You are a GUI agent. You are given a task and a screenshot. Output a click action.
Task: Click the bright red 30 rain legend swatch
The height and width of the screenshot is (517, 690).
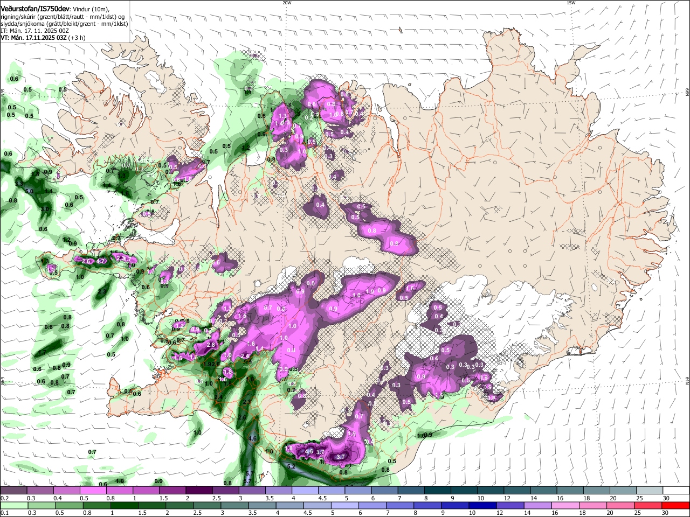[x=676, y=505]
